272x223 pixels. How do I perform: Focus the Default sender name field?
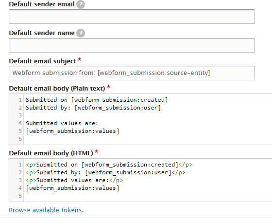tap(132, 45)
